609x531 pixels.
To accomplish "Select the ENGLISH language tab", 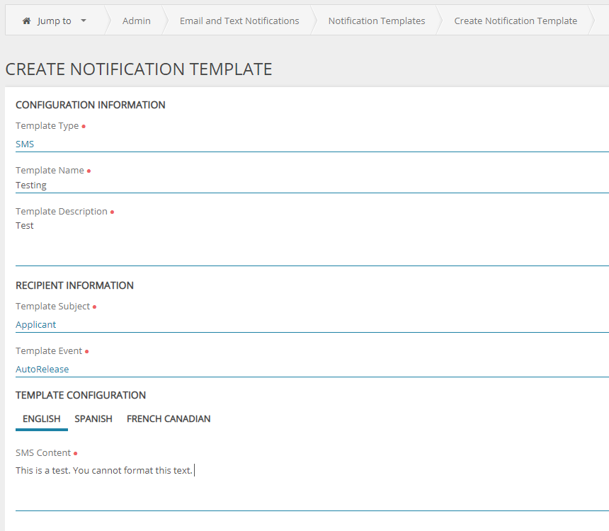I will coord(41,418).
